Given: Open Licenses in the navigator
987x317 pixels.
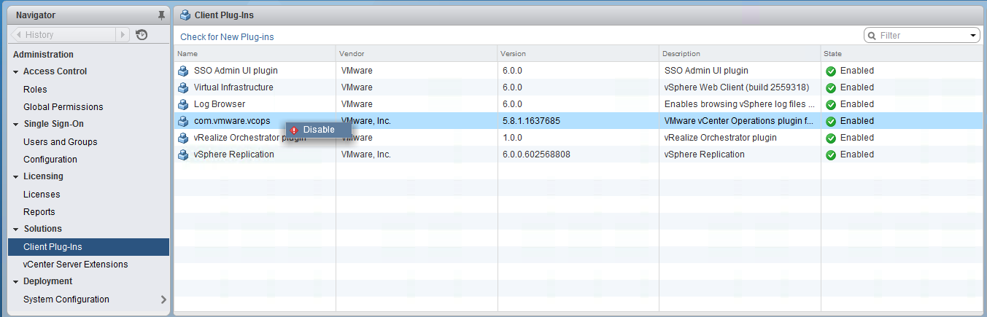Looking at the screenshot, I should click(x=42, y=195).
